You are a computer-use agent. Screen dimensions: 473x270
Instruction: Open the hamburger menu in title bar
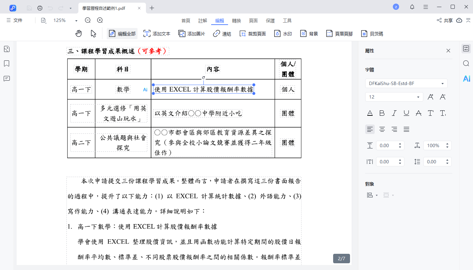tap(426, 7)
